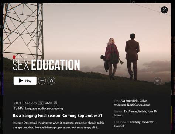Click the TV-MA maturity rating badge
The width and height of the screenshot is (175, 134).
click(18, 109)
